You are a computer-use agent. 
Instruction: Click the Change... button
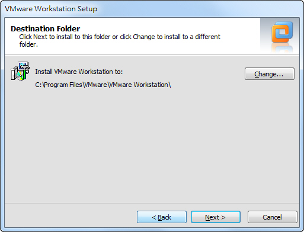click(270, 74)
